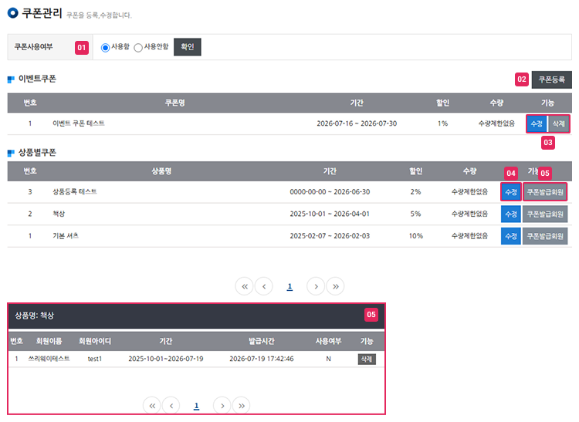Click usage status N for test1
Screen dimensions: 579x422
coord(328,359)
